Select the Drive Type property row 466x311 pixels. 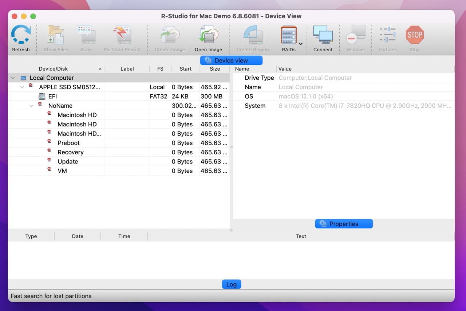point(344,78)
